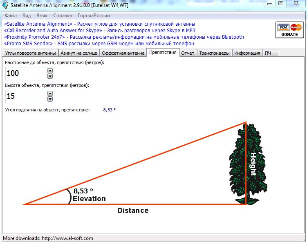The width and height of the screenshot is (307, 244).
Task: Open the Транспондеры tab
Action: [214, 53]
